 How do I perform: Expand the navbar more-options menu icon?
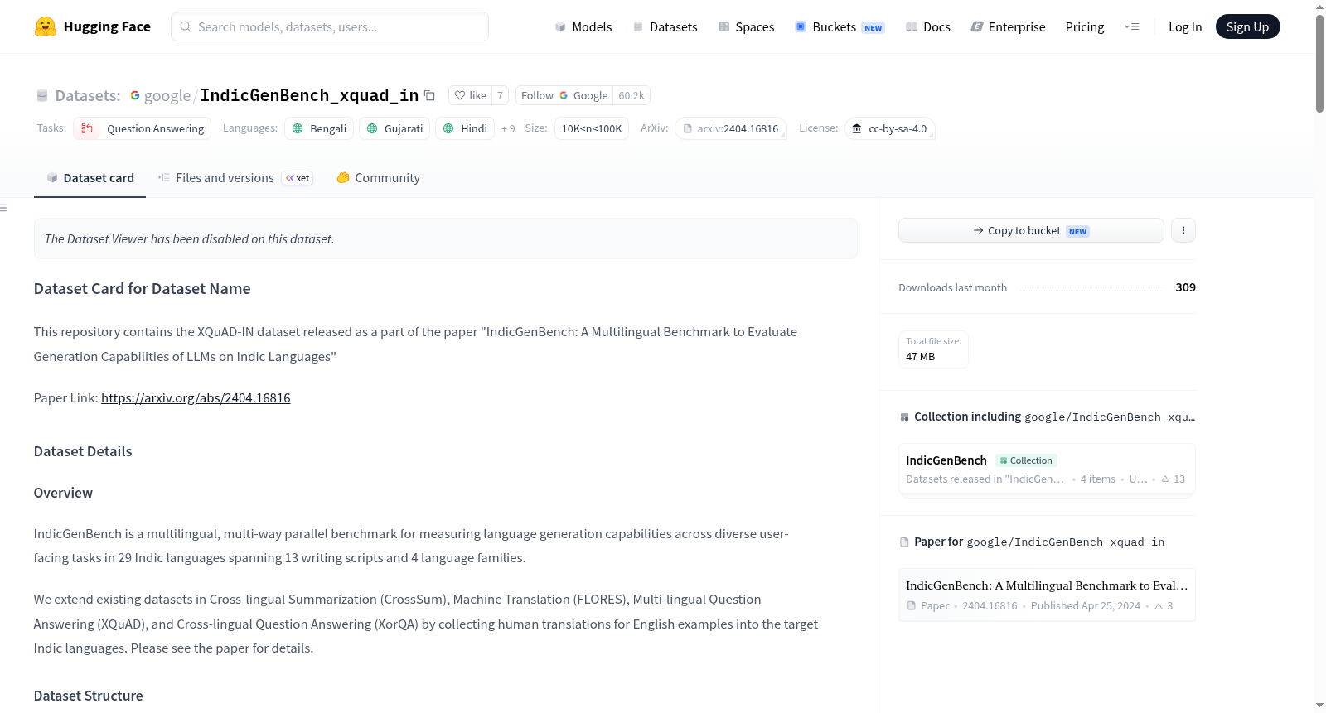click(x=1131, y=26)
